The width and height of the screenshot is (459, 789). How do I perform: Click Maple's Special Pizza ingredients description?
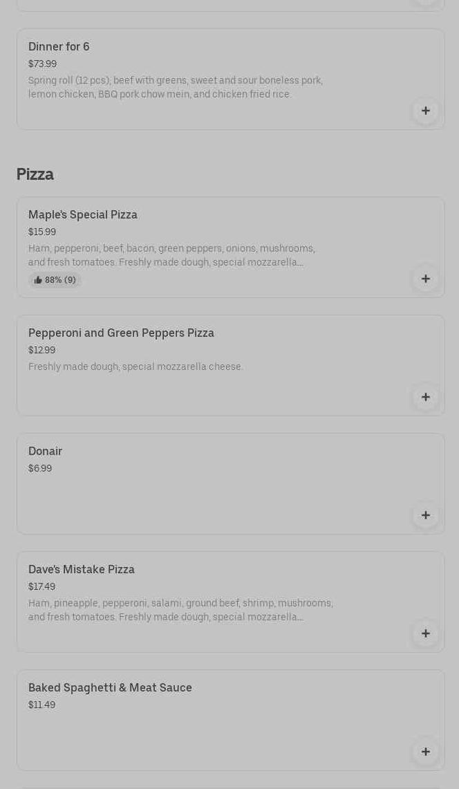[x=171, y=255]
